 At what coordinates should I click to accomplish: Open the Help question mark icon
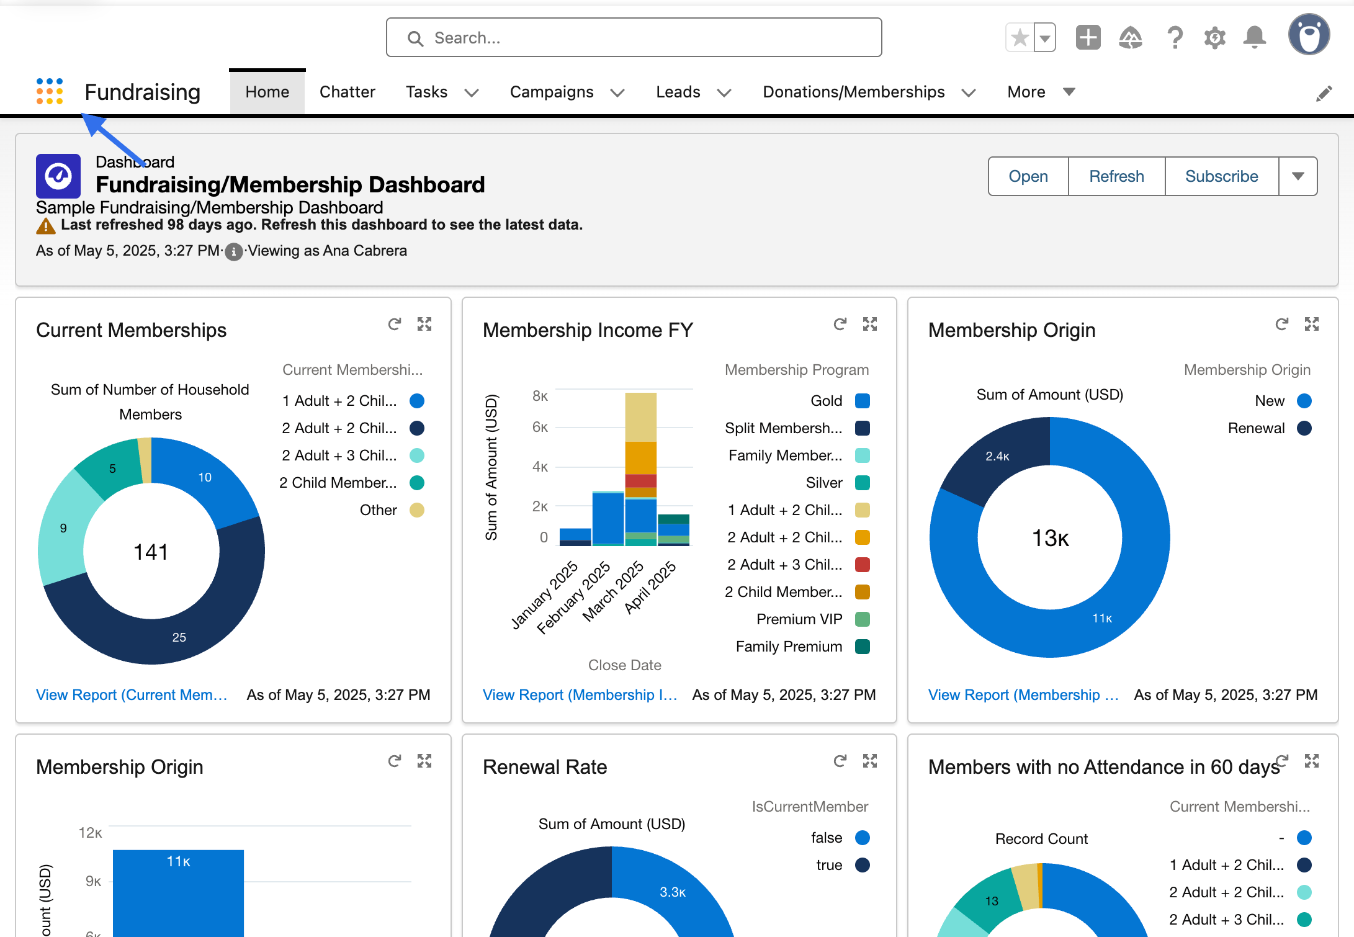tap(1174, 38)
